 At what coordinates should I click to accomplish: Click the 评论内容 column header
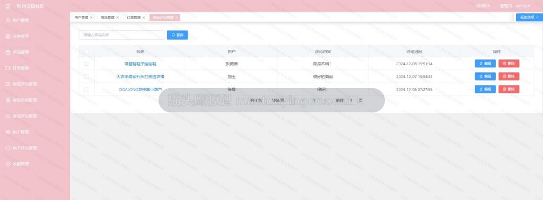[323, 51]
